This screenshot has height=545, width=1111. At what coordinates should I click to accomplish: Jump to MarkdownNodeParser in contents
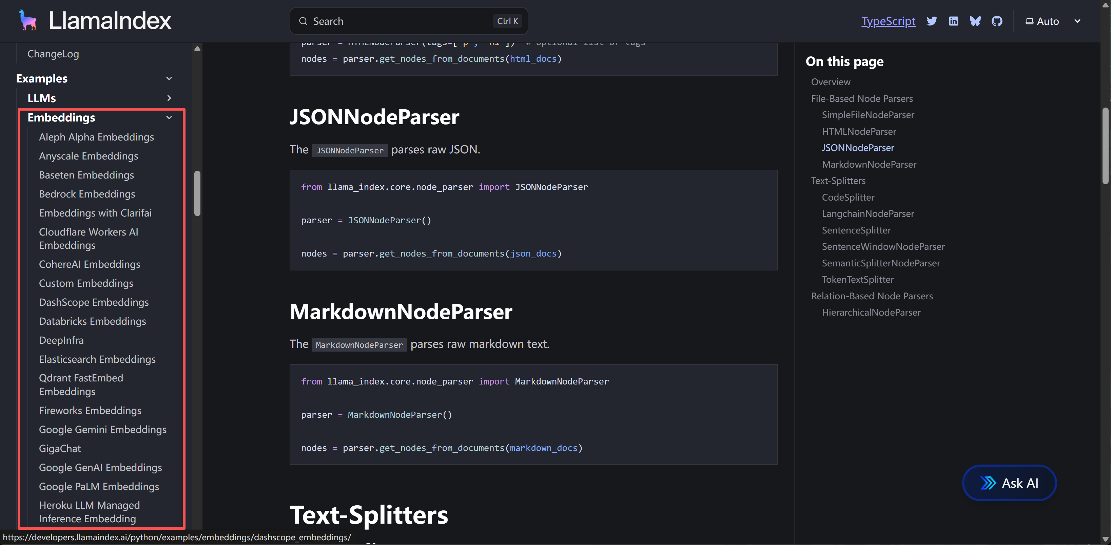[x=869, y=164]
